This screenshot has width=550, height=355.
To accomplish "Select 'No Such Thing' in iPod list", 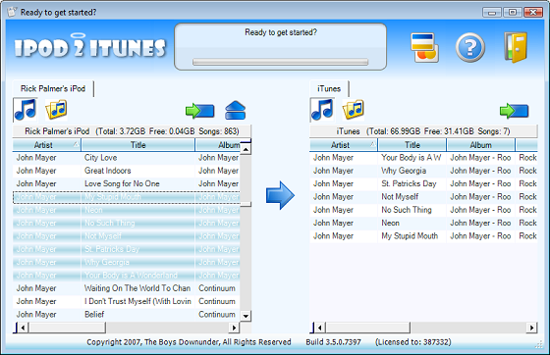I will (x=127, y=223).
